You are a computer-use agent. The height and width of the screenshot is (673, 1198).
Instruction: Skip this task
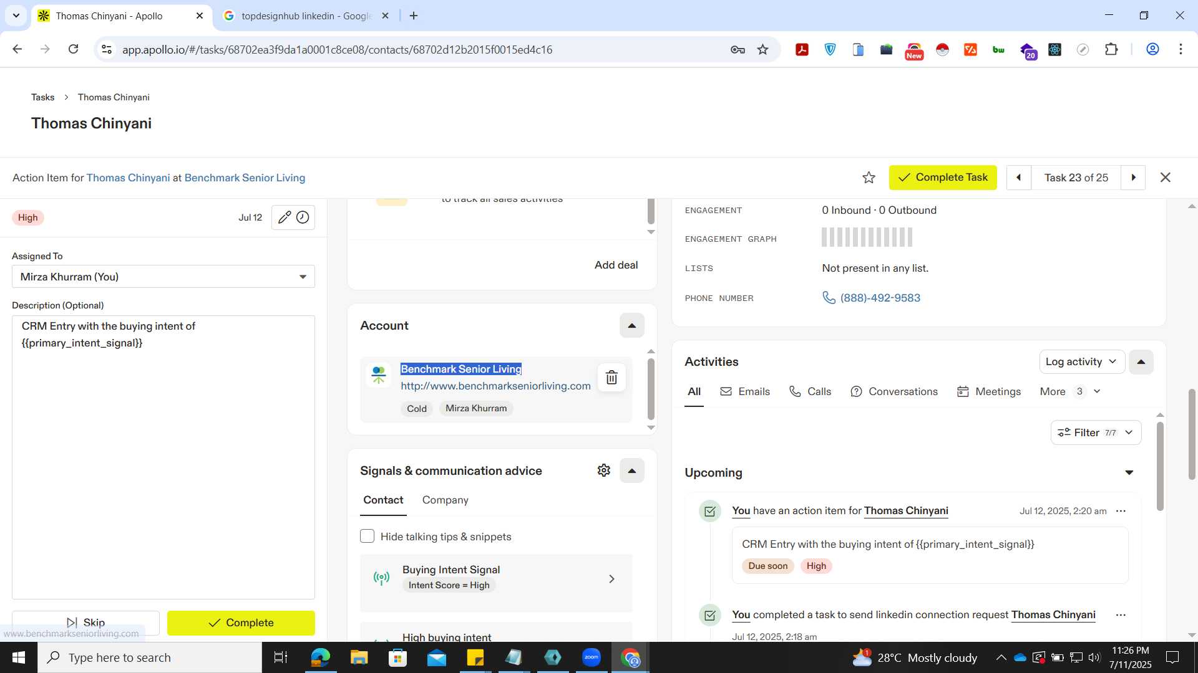pyautogui.click(x=85, y=623)
